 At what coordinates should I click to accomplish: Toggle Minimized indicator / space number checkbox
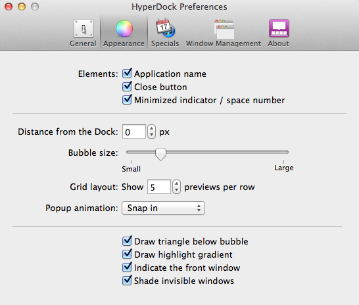tap(127, 100)
